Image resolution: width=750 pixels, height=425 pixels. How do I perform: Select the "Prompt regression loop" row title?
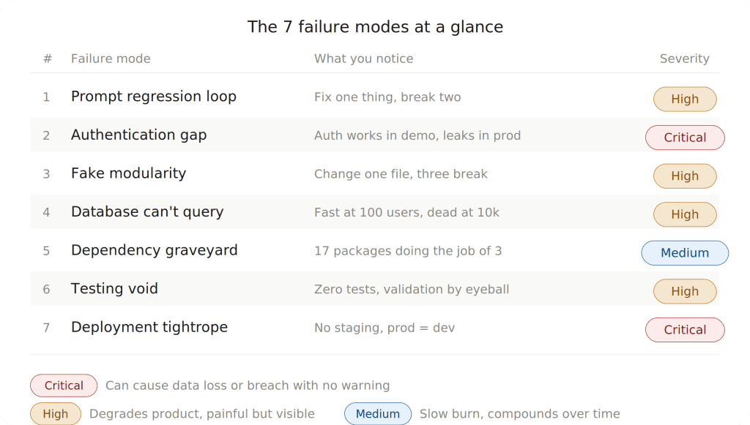[153, 97]
